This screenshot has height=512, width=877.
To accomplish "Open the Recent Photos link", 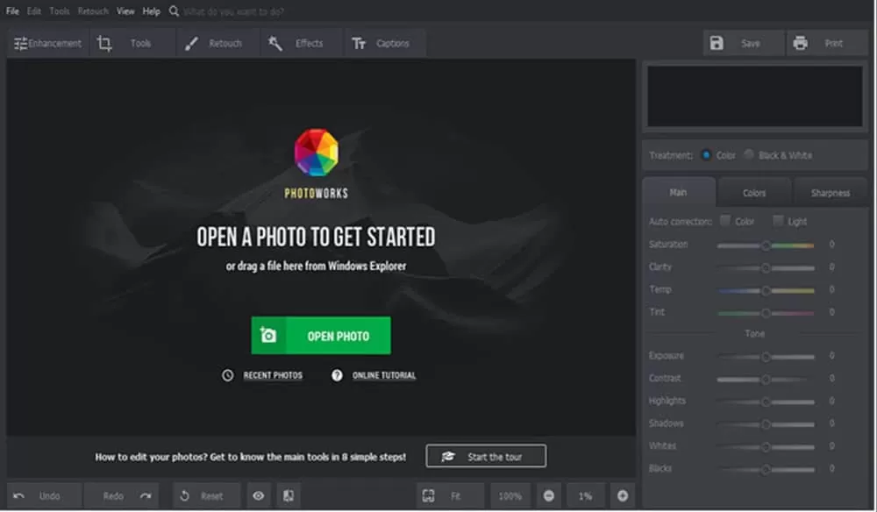I will tap(273, 375).
